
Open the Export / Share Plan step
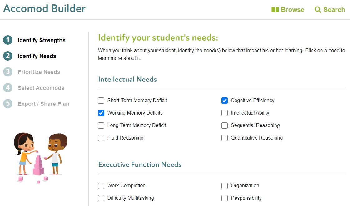click(43, 104)
